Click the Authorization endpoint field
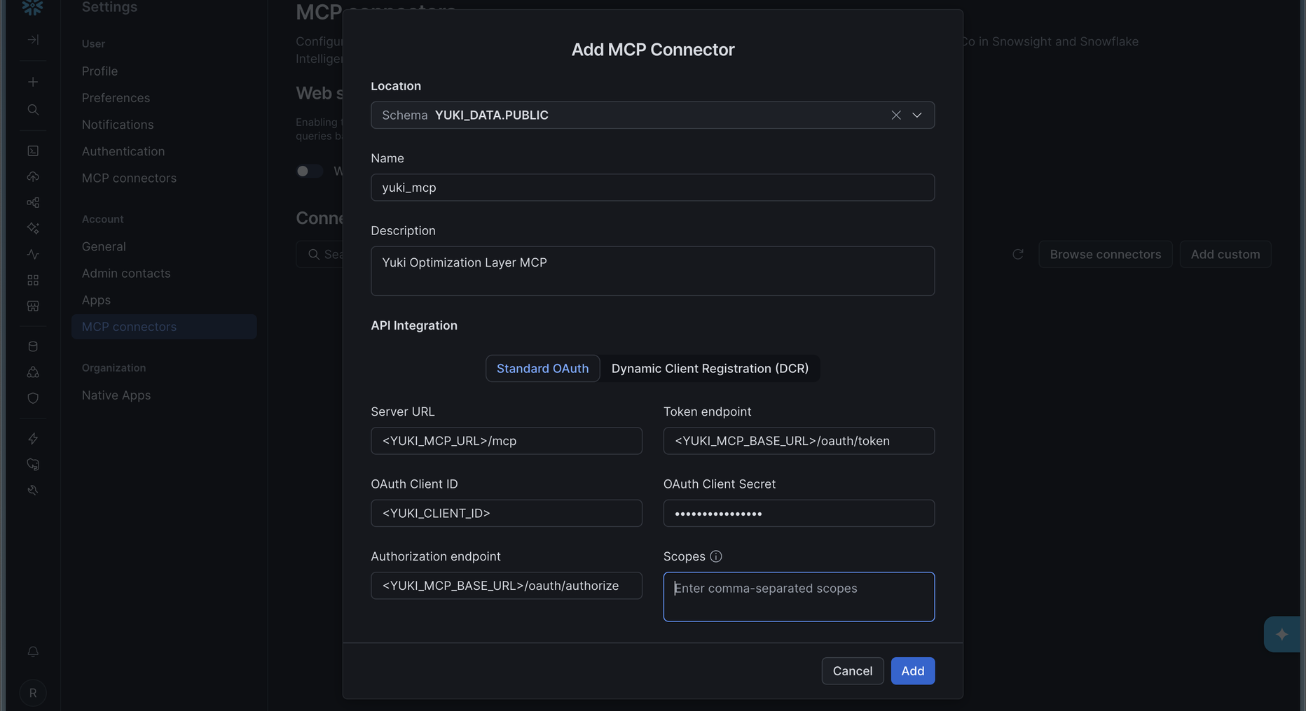The width and height of the screenshot is (1306, 711). coord(506,586)
